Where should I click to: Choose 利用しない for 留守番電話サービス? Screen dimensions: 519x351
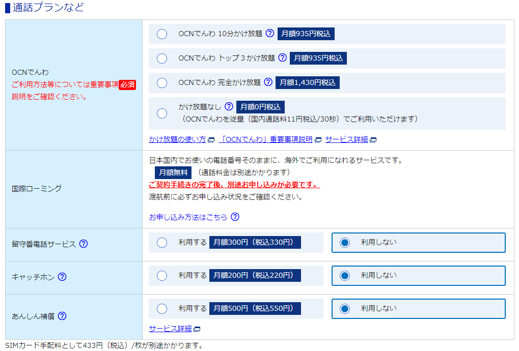345,243
